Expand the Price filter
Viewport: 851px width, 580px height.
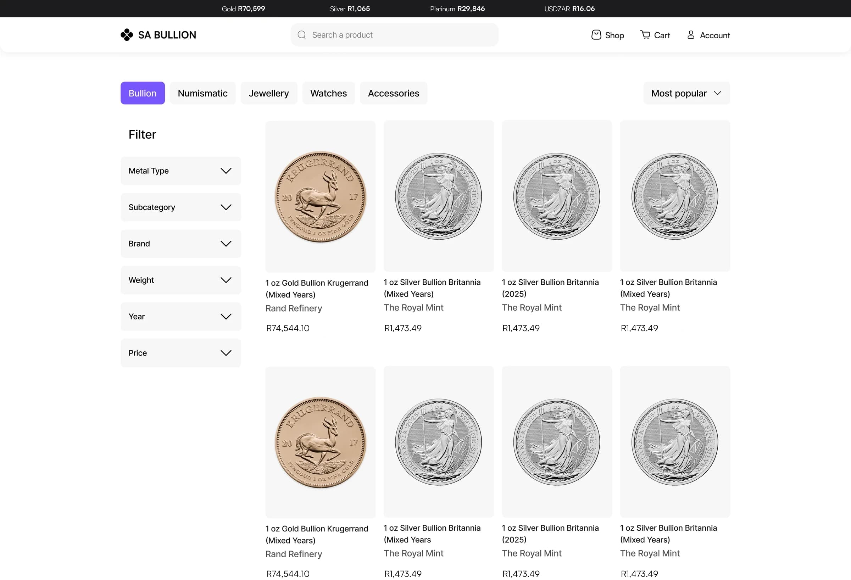click(181, 353)
